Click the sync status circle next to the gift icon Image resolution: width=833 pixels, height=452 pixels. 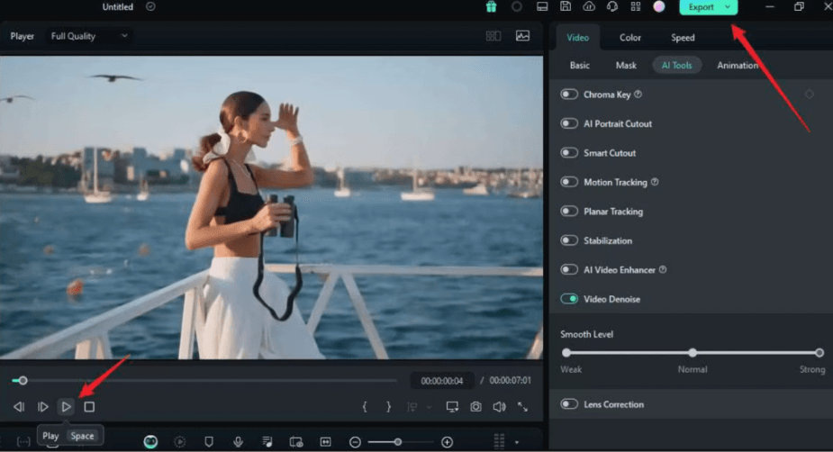516,7
